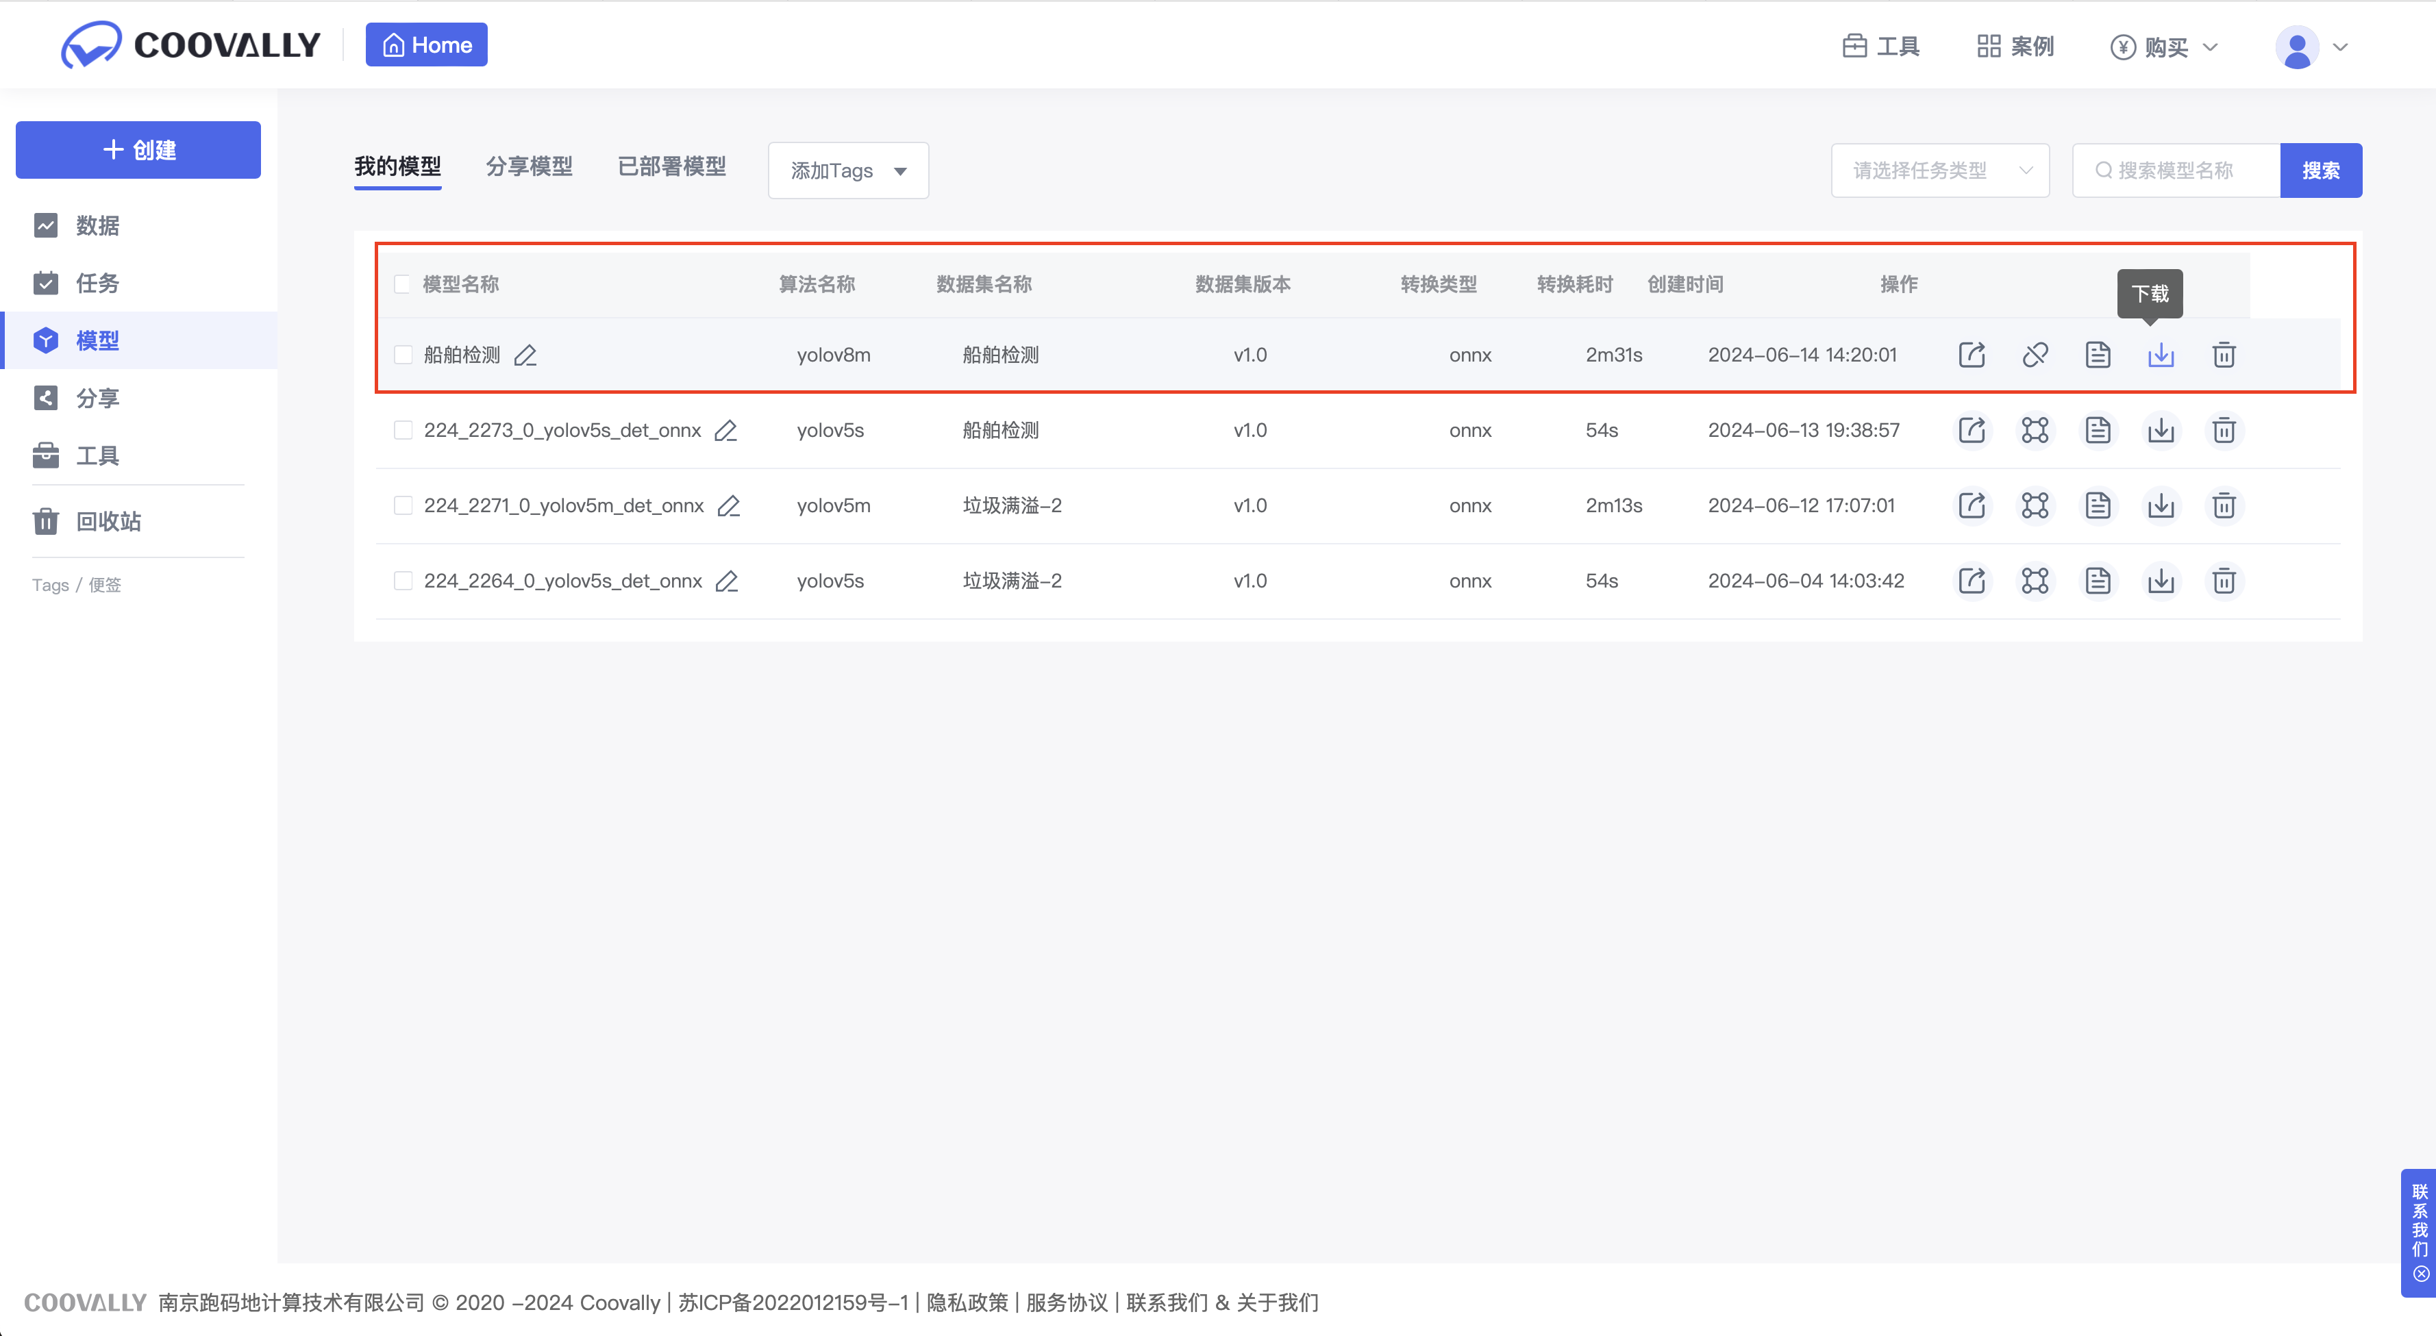Image resolution: width=2436 pixels, height=1336 pixels.
Task: Switch to 分享模型 tab
Action: click(530, 166)
